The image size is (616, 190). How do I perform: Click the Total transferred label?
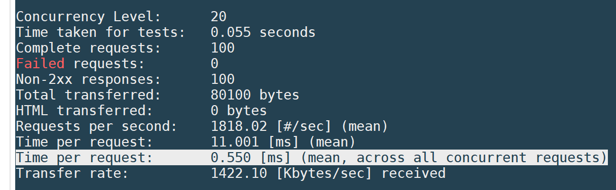88,95
